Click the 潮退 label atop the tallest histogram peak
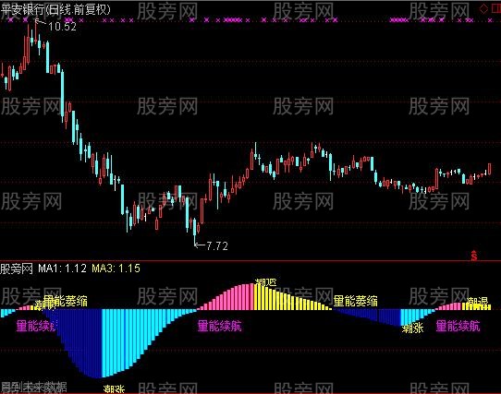 266,282
